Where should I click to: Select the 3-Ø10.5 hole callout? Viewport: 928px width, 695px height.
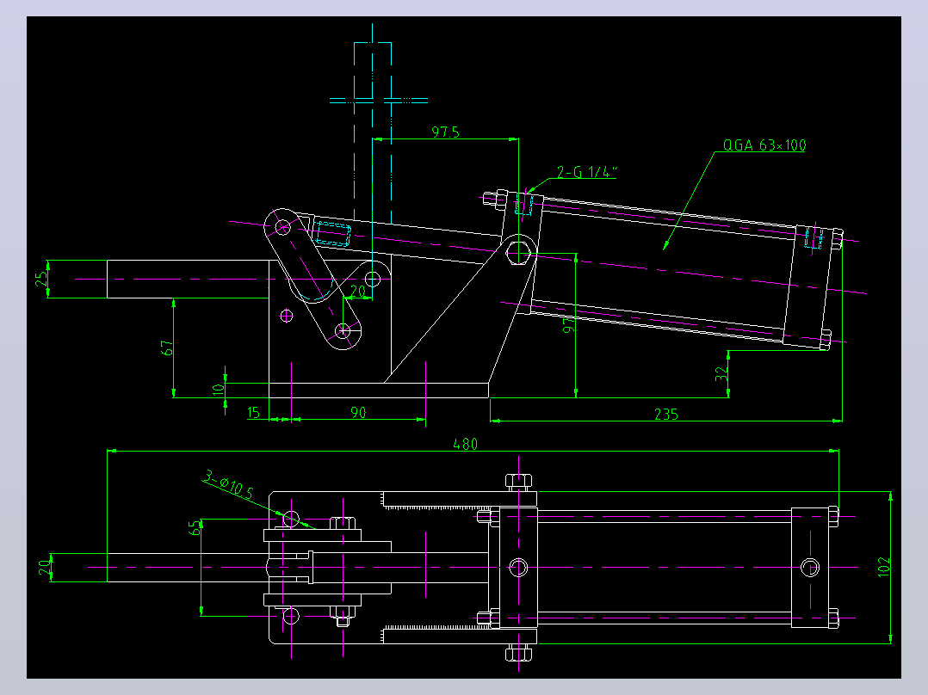(x=228, y=485)
